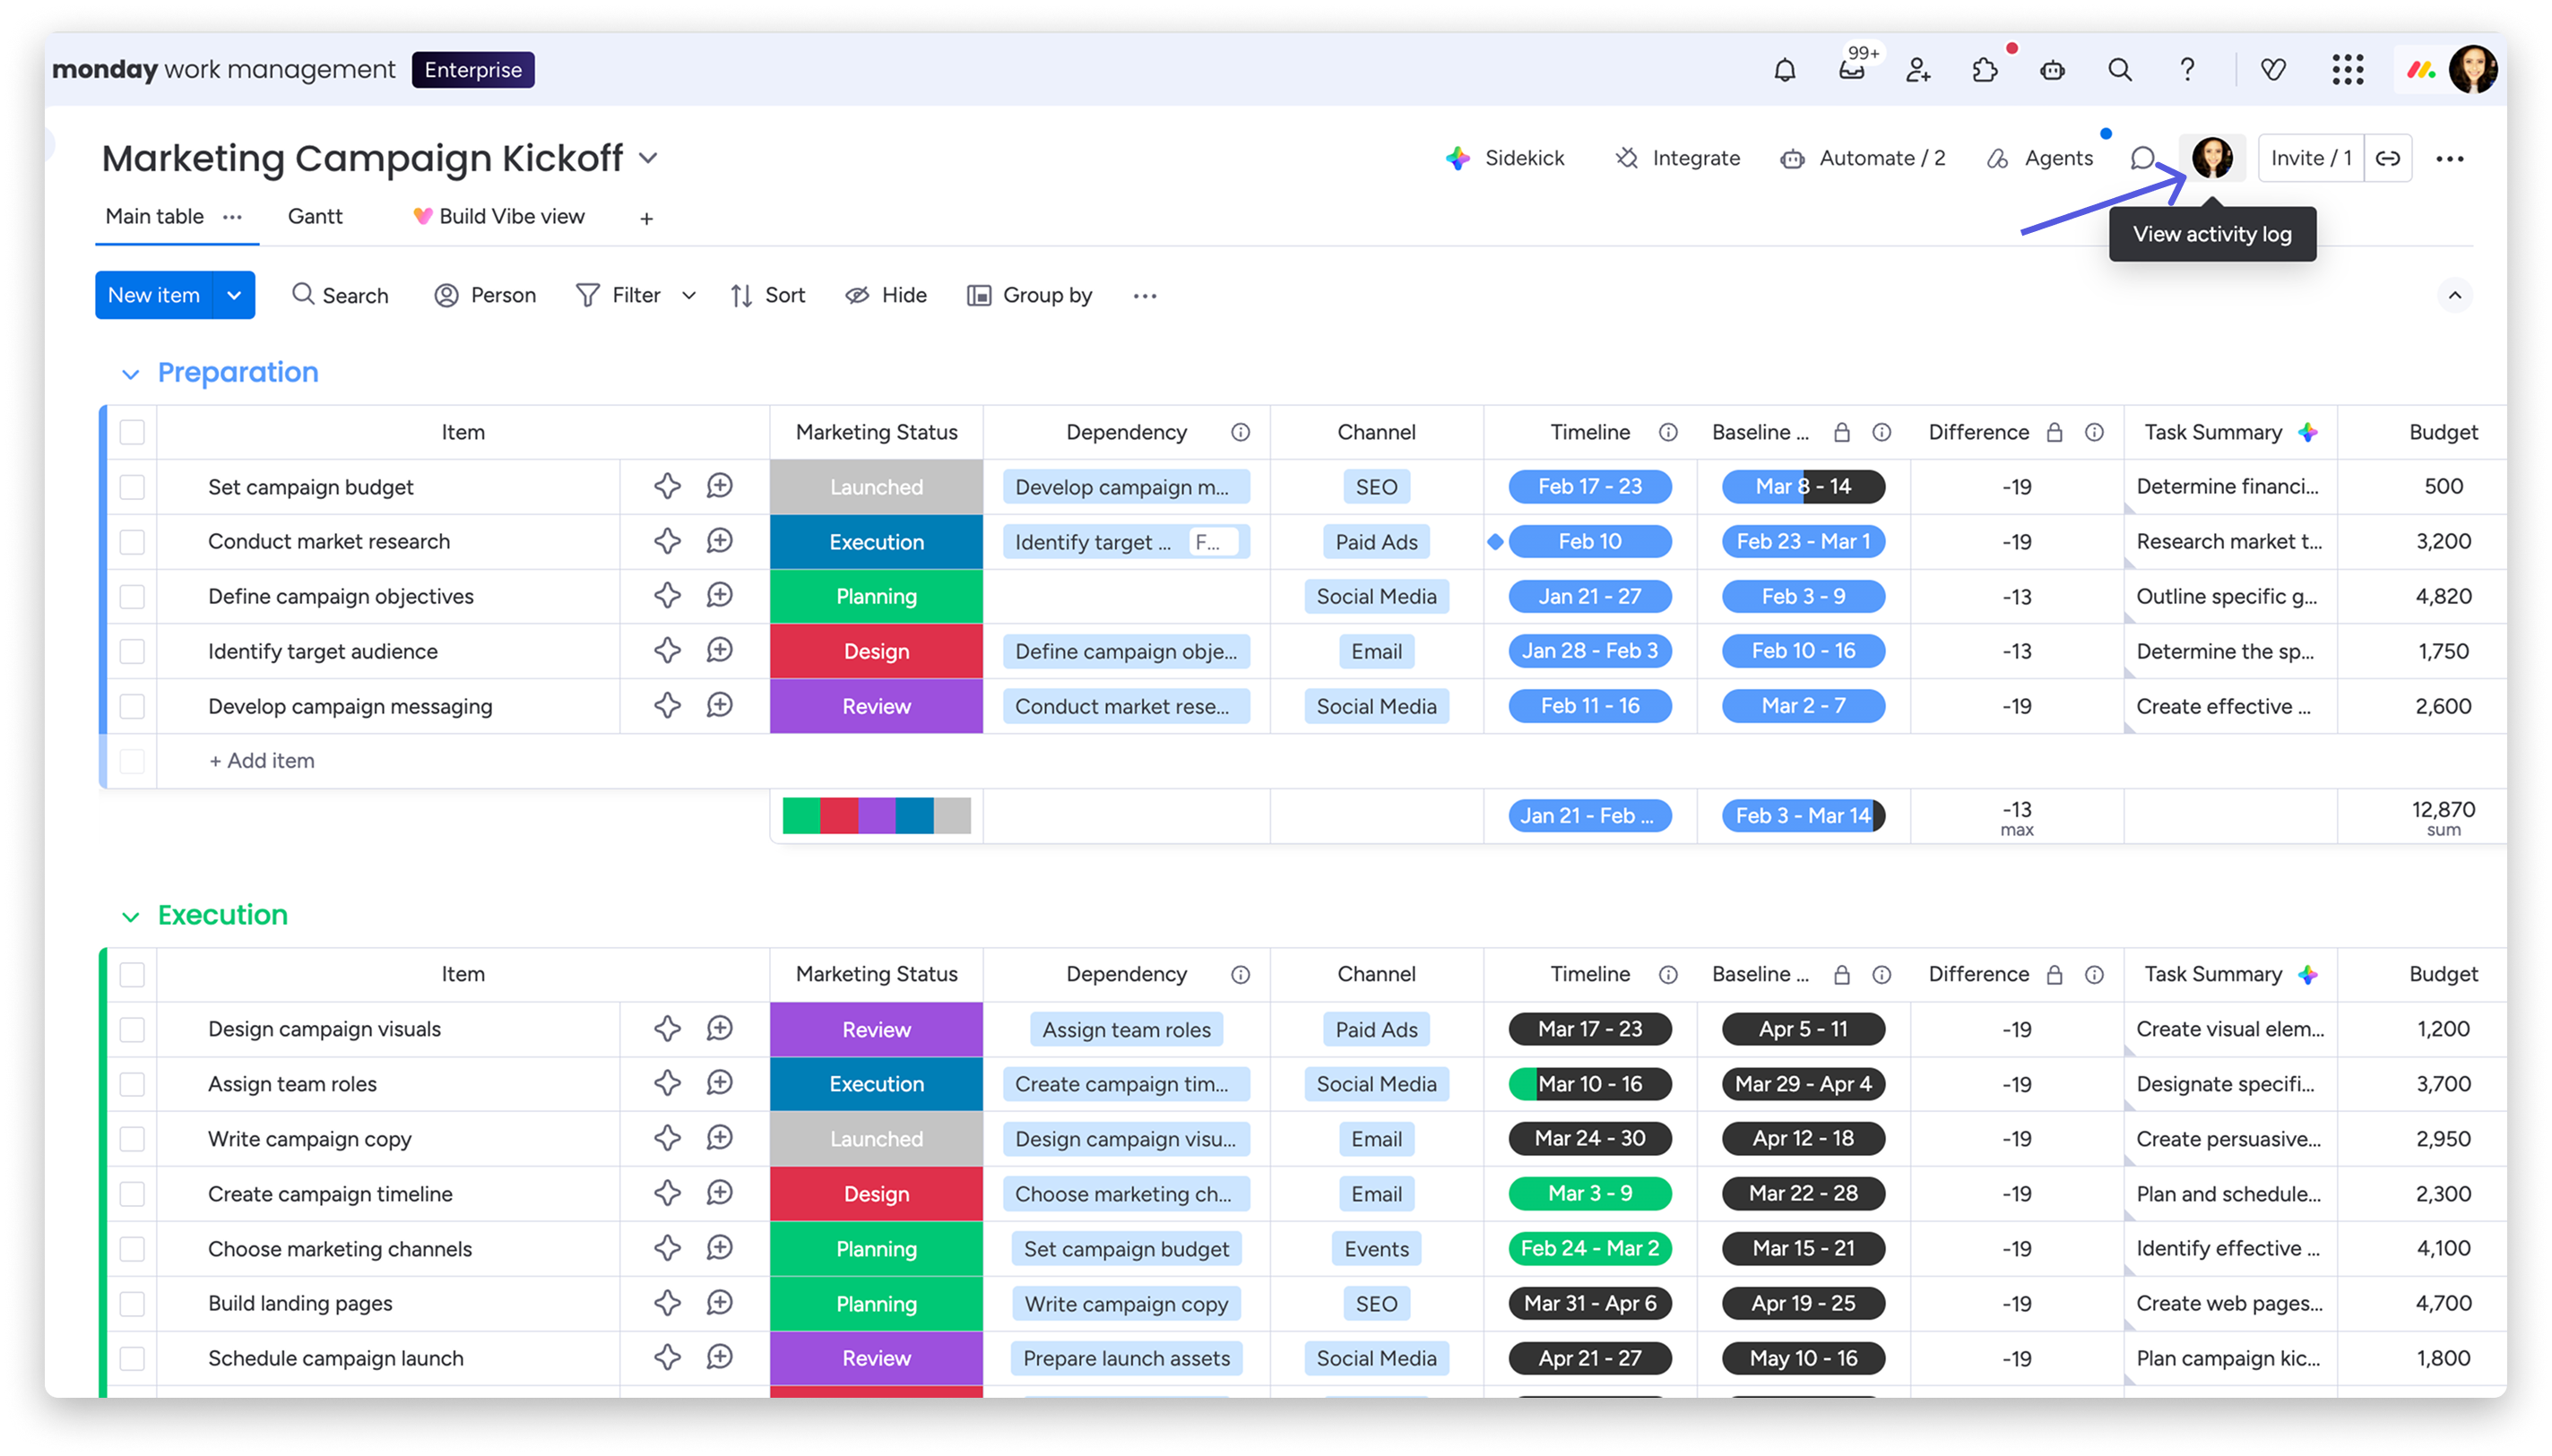Image resolution: width=2552 pixels, height=1456 pixels.
Task: Open the notifications bell
Action: [x=1785, y=70]
